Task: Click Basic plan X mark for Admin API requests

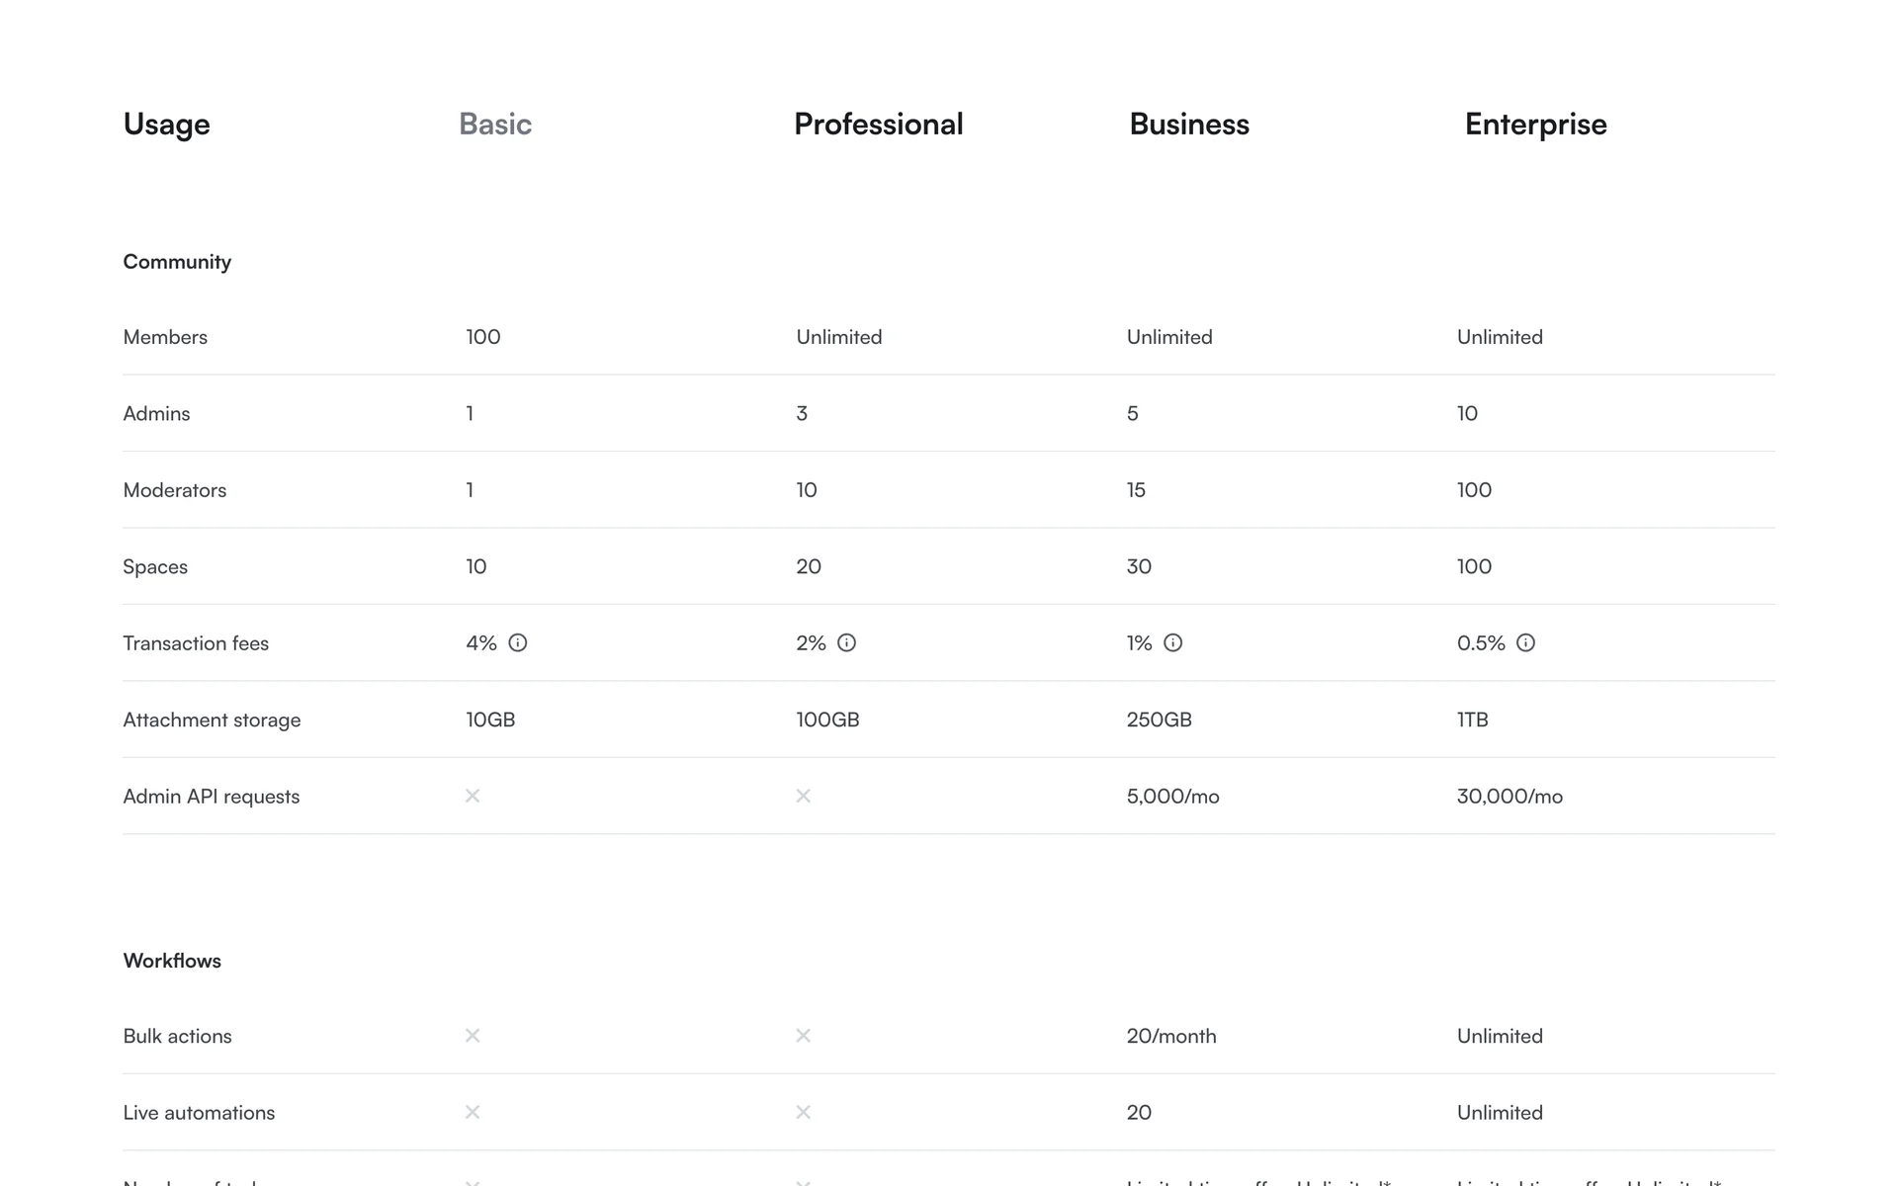Action: [473, 796]
